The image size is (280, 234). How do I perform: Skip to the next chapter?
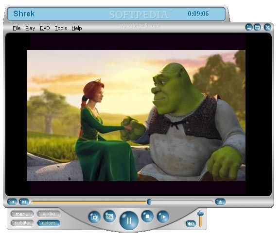[x=24, y=202]
